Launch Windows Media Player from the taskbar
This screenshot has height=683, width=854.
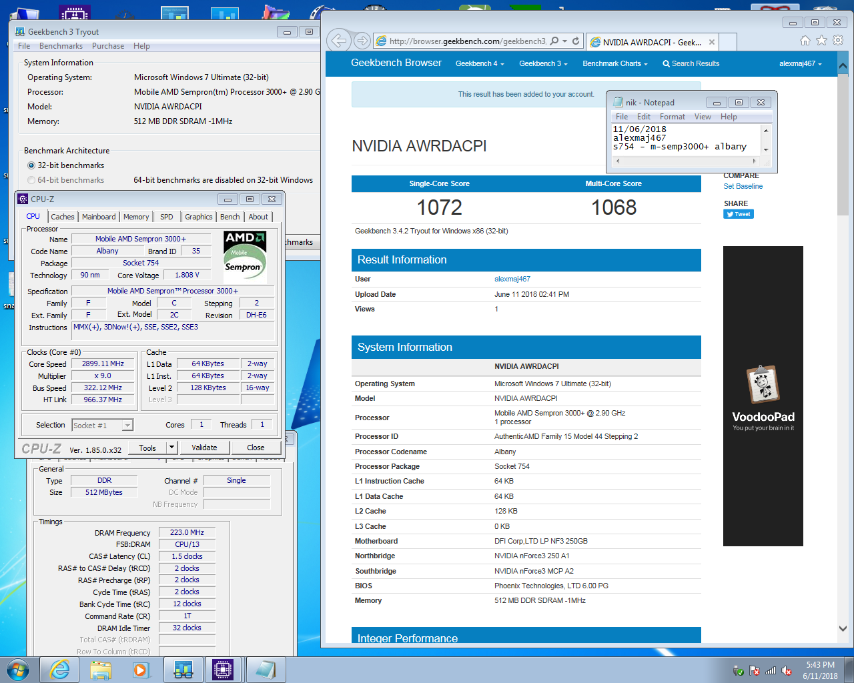click(141, 670)
